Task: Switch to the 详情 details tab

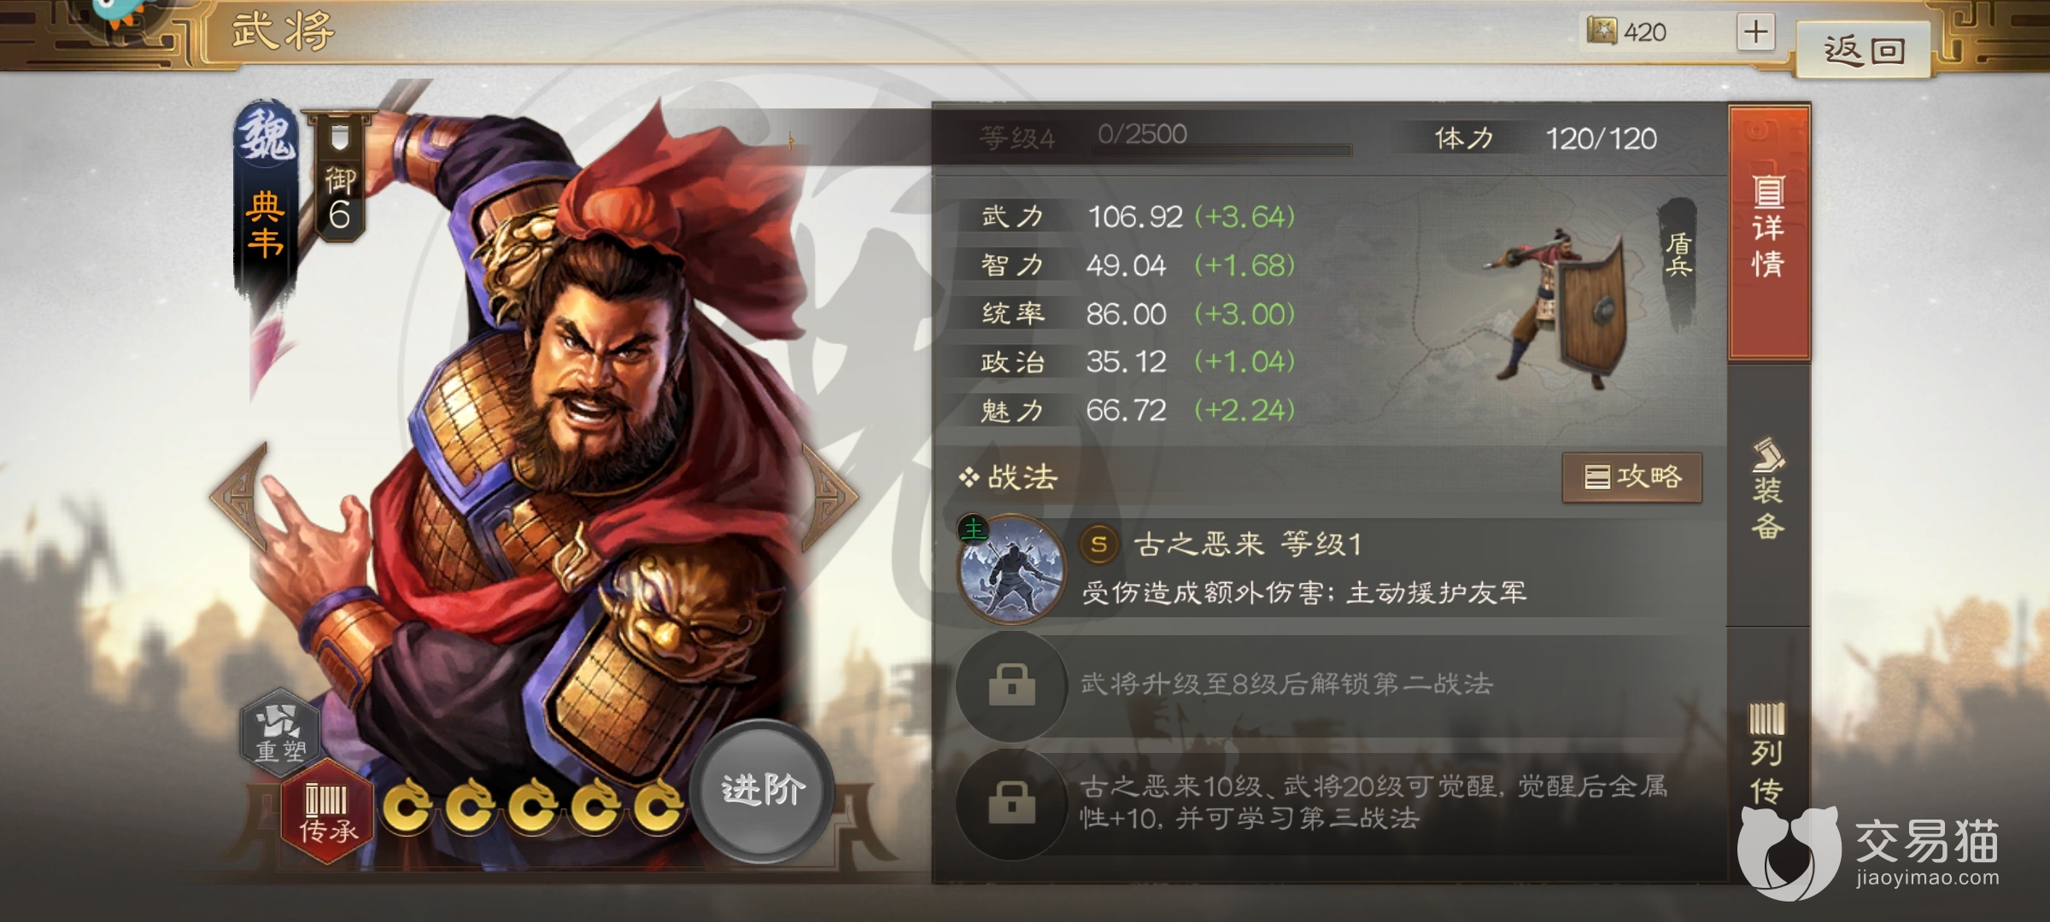Action: 1768,229
